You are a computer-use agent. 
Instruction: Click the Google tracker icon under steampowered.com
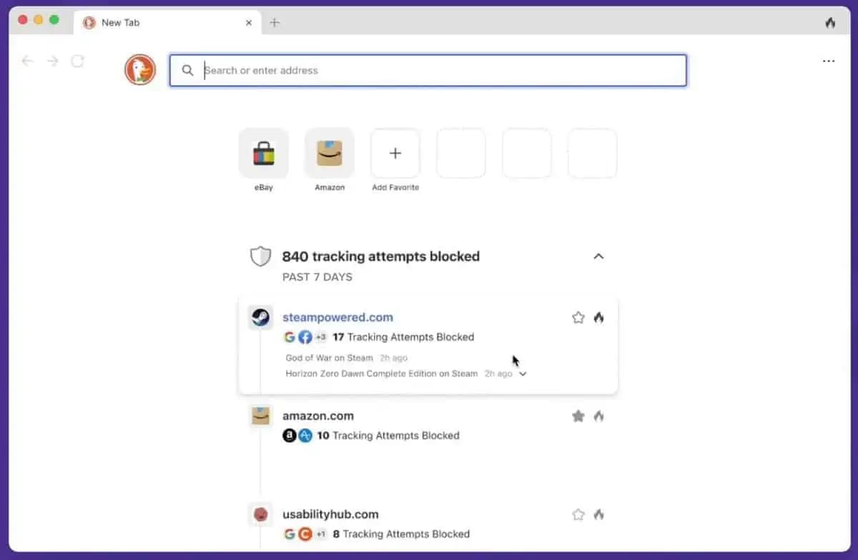click(290, 337)
